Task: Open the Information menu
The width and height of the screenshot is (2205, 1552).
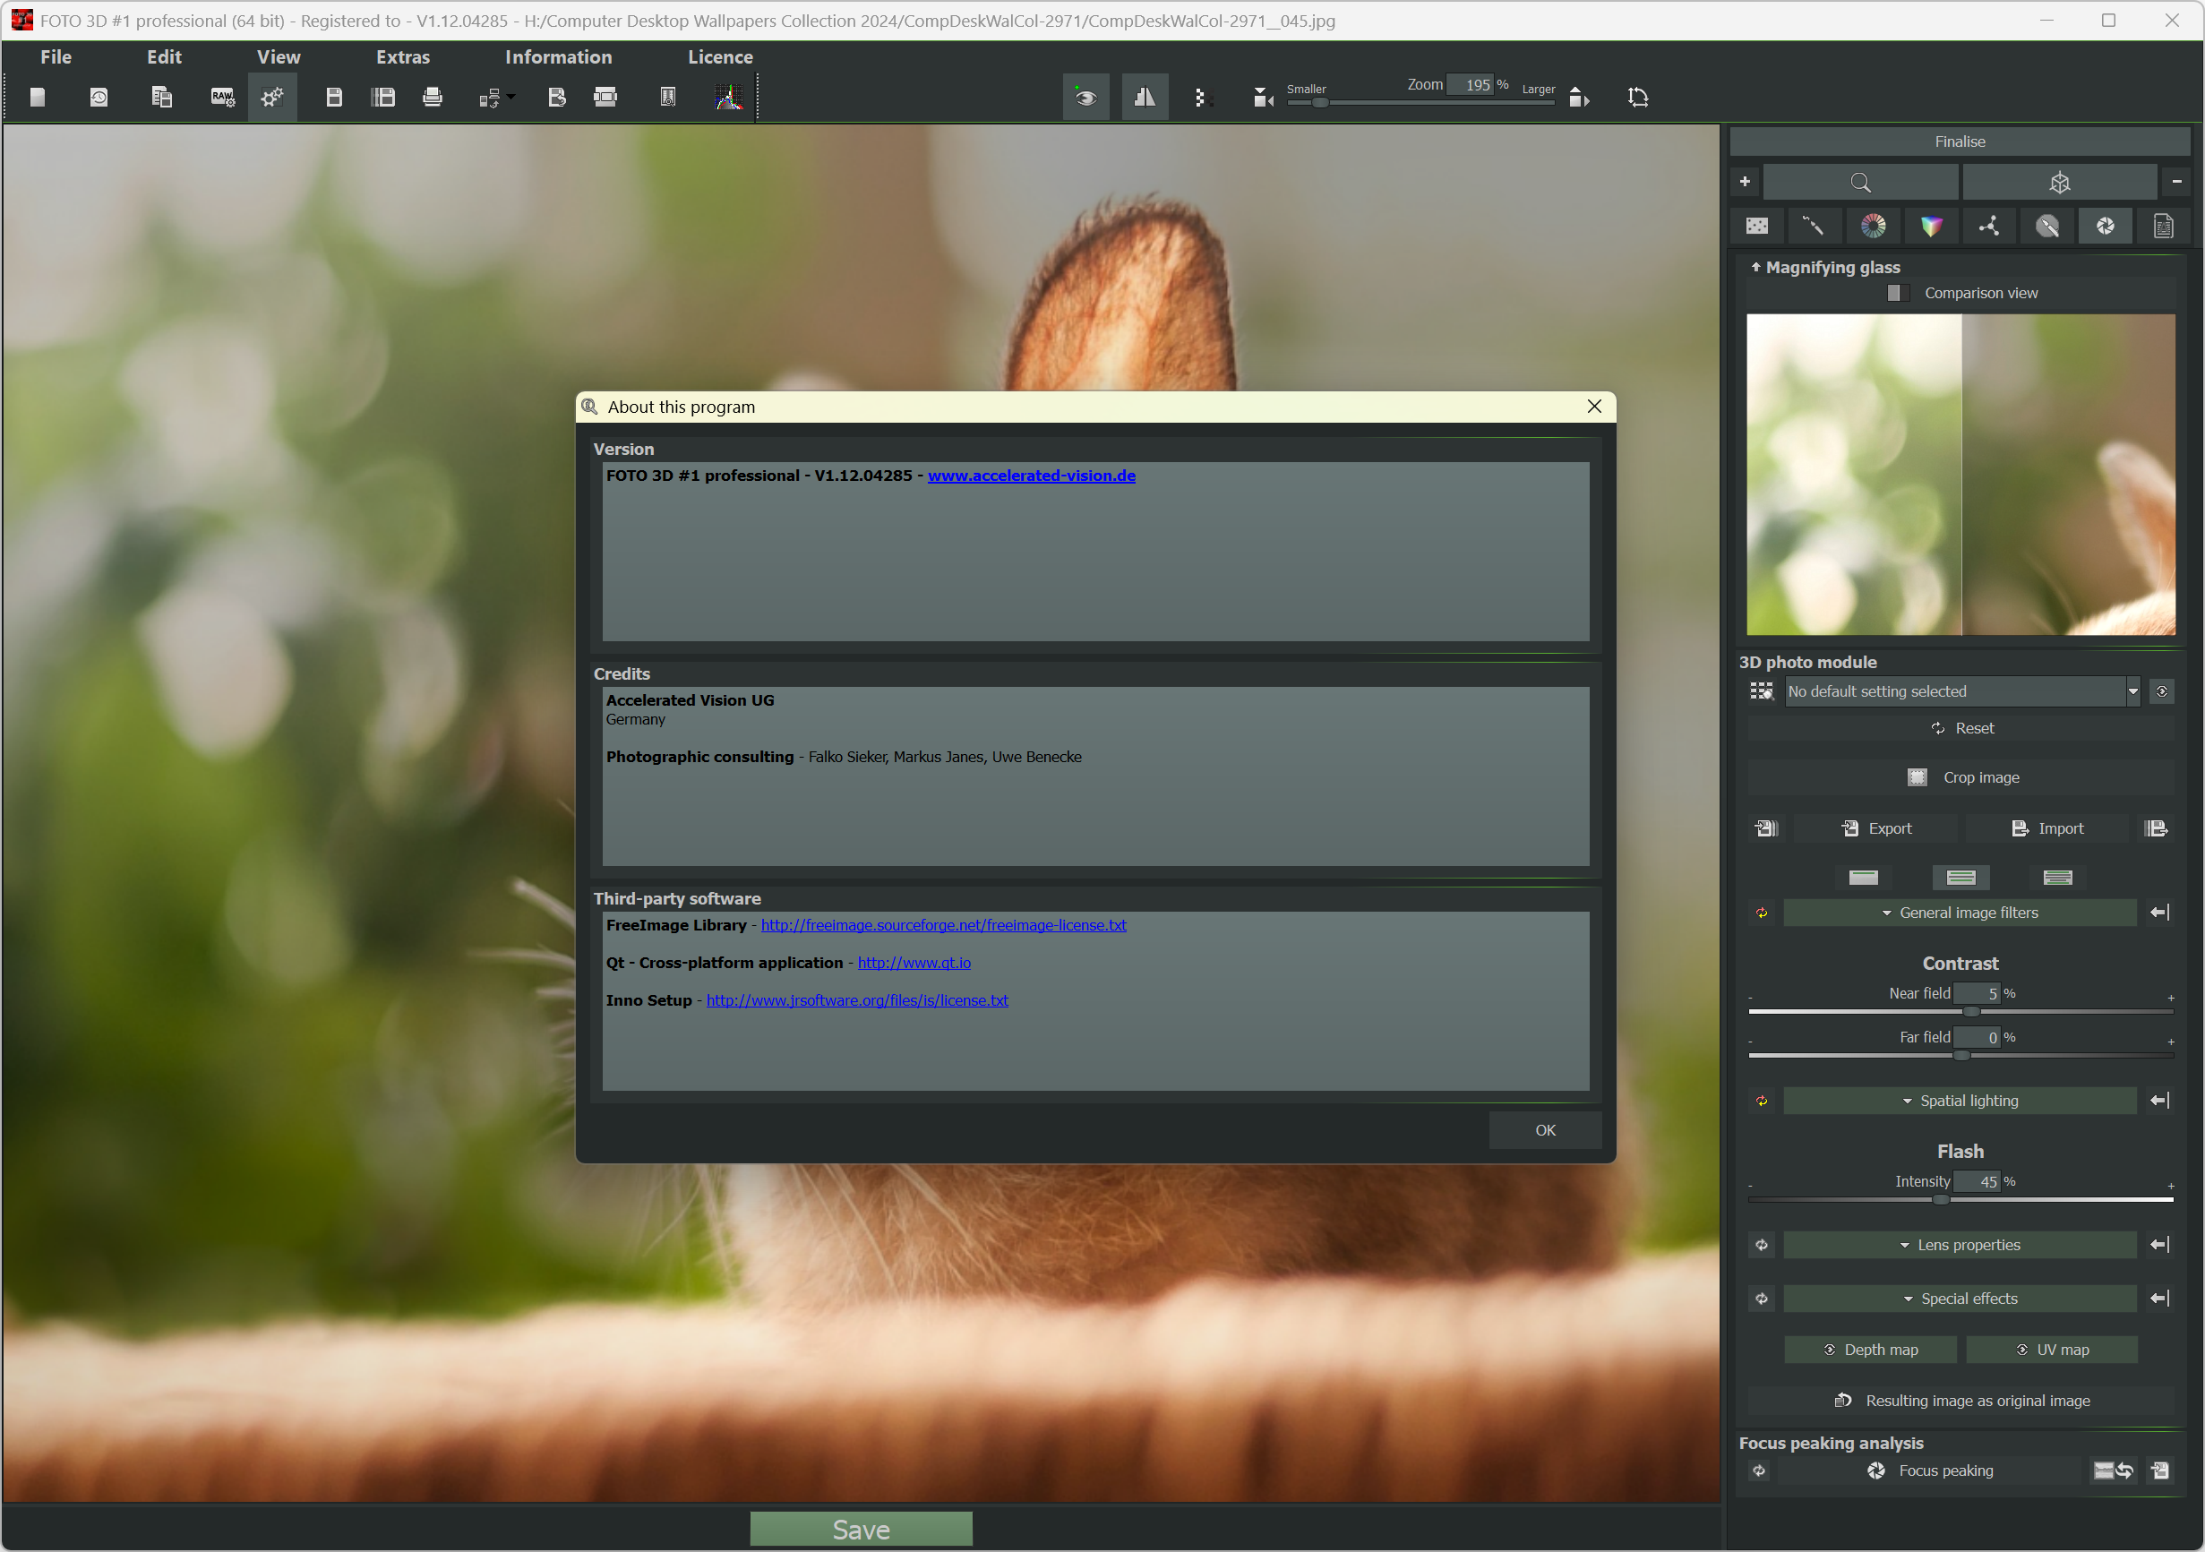Action: tap(558, 56)
